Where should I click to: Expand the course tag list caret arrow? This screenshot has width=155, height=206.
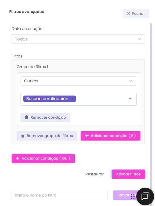(x=130, y=99)
